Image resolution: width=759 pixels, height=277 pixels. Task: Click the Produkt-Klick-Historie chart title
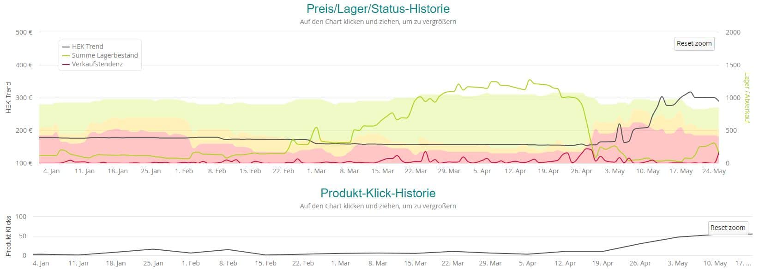(378, 193)
